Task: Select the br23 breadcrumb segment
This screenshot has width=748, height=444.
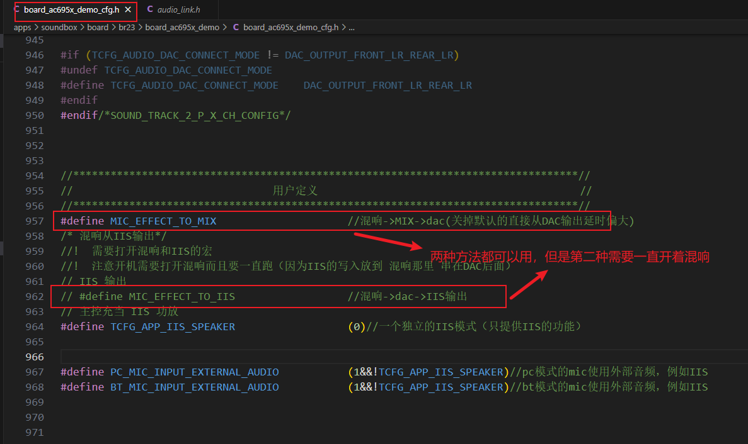Action: tap(127, 27)
